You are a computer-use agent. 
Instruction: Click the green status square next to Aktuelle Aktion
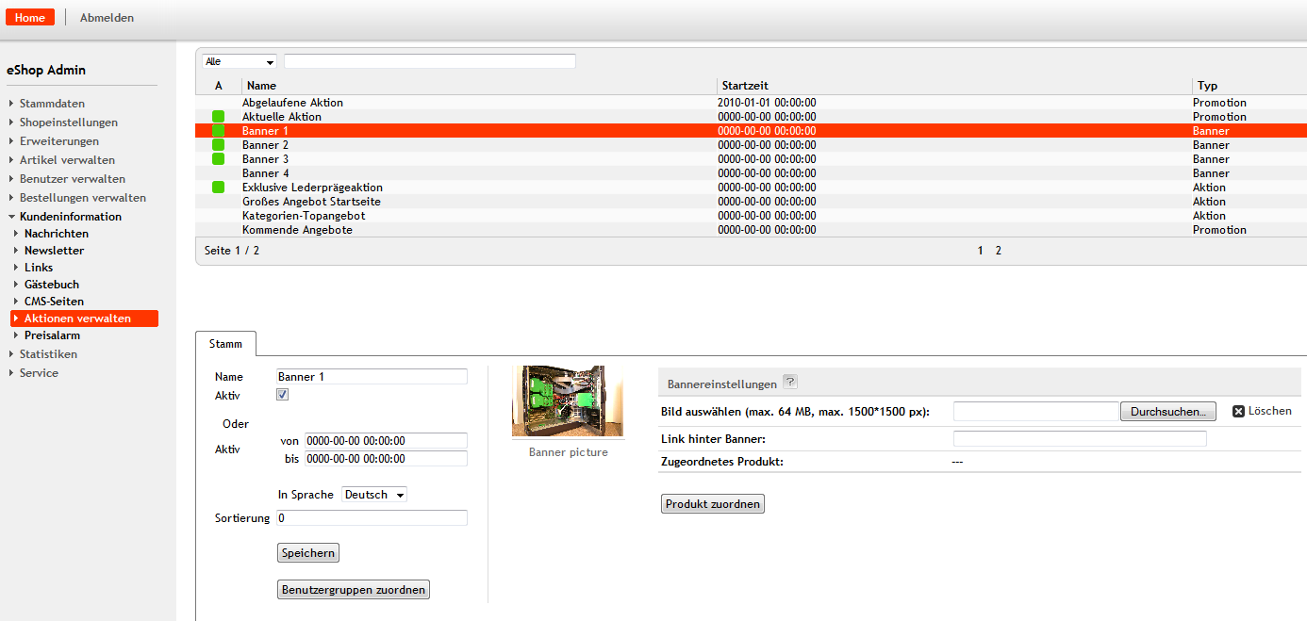tap(218, 116)
